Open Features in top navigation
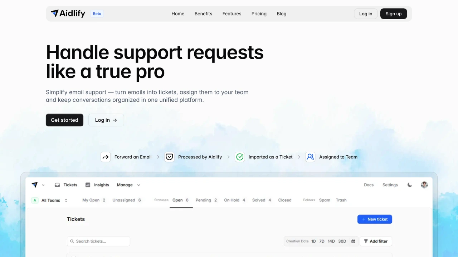The height and width of the screenshot is (257, 458). pyautogui.click(x=232, y=14)
